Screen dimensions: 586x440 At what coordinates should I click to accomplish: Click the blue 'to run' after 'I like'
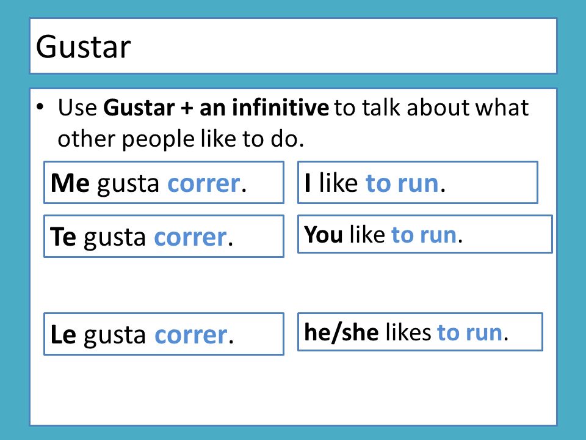(402, 183)
